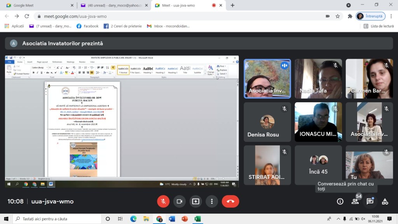Expand the Chrome tab search dropdown arrow
Image resolution: width=398 pixels, height=224 pixels.
tap(348, 5)
